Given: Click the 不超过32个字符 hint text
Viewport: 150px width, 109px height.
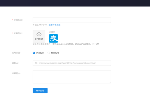Looking at the screenshot, I should [x=40, y=25].
